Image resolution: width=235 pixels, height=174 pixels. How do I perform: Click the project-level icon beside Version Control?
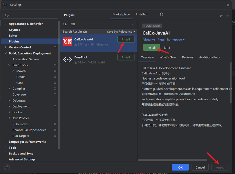pyautogui.click(x=55, y=47)
